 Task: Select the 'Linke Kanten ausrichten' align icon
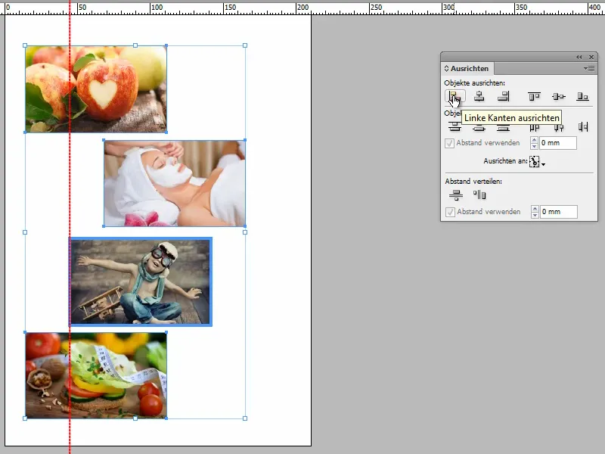click(x=454, y=96)
